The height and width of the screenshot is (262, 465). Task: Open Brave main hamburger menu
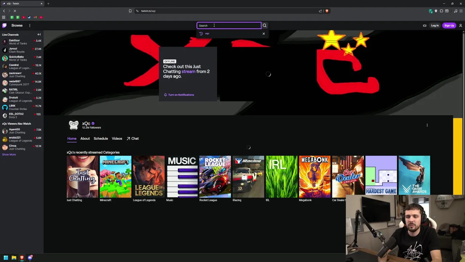coord(461,11)
